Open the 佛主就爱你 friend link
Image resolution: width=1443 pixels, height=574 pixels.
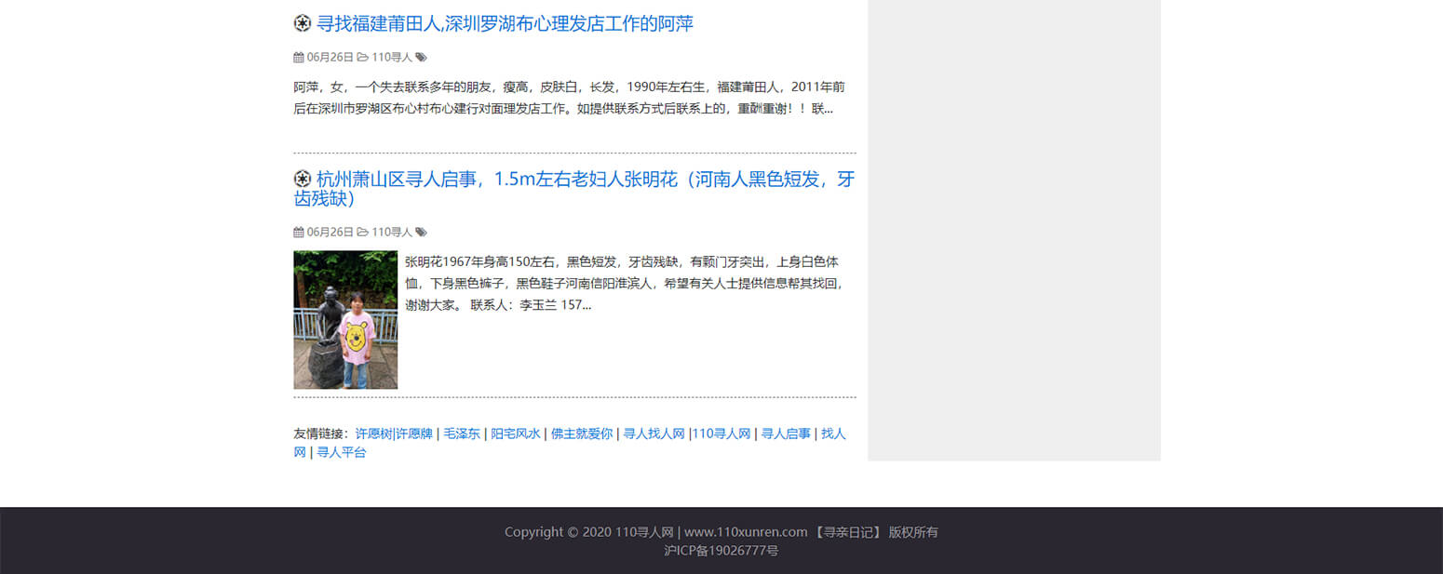tap(582, 434)
